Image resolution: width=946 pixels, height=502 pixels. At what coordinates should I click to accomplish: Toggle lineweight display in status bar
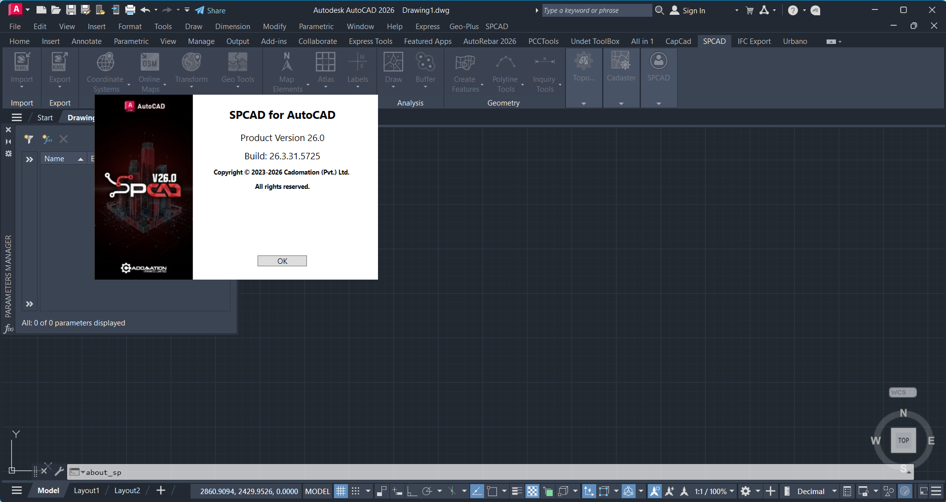[517, 491]
